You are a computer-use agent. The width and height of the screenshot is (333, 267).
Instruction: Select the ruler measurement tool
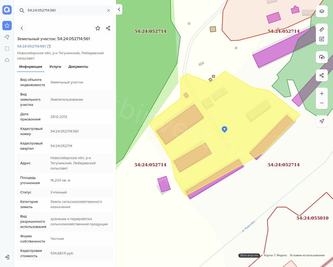tap(322, 29)
